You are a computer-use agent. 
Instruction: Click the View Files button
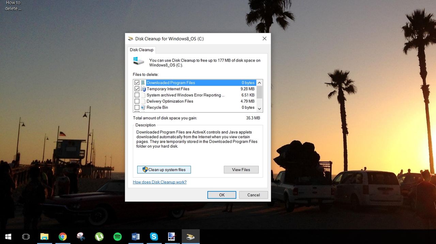241,169
